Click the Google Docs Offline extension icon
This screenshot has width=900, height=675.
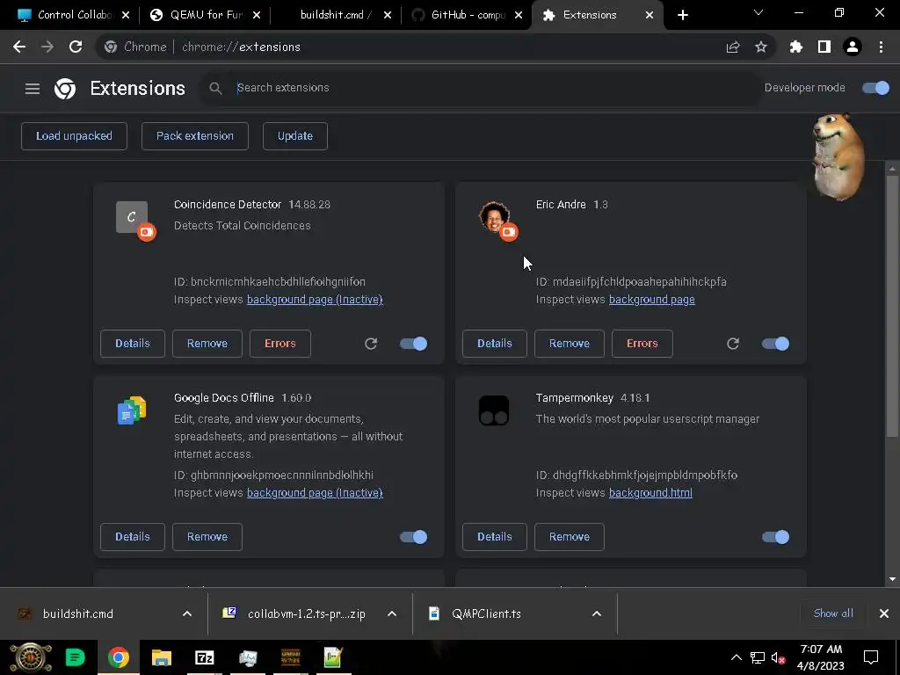click(132, 410)
